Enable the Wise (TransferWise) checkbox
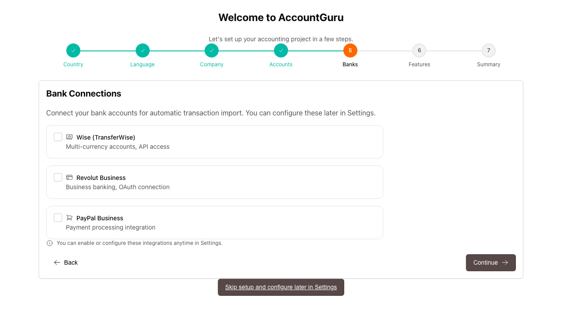 (x=58, y=137)
